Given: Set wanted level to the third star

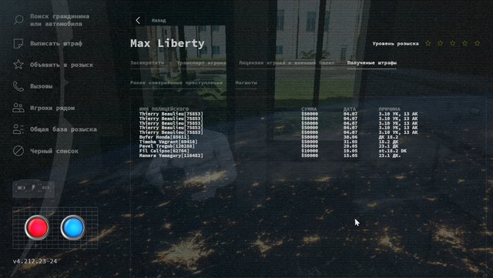Looking at the screenshot, I should [452, 43].
